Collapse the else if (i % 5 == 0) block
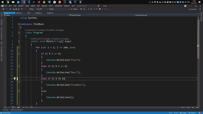 (19, 66)
